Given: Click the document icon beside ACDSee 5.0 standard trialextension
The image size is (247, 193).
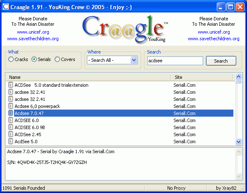Looking at the screenshot, I should (x=10, y=85).
